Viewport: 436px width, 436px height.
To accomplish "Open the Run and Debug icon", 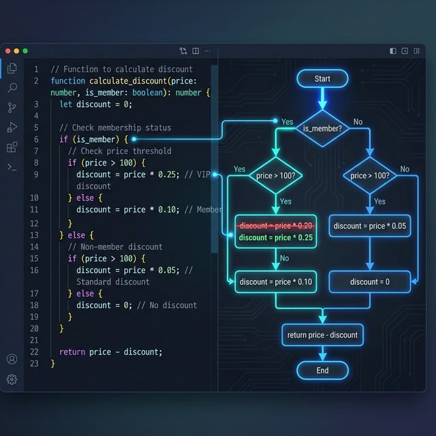I will [x=12, y=127].
